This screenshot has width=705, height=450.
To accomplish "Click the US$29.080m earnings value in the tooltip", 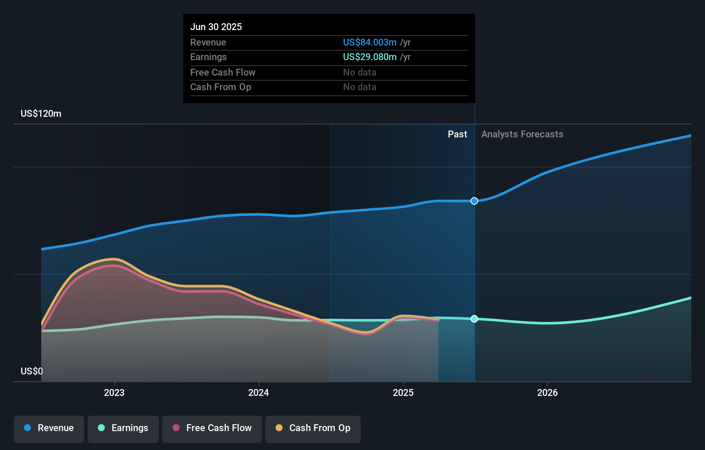I will [369, 57].
